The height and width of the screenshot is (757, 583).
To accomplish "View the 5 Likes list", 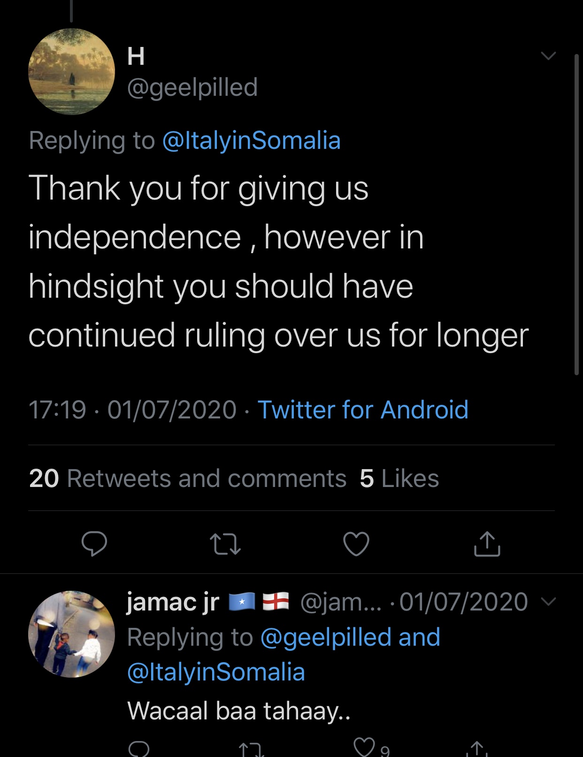I will (399, 479).
